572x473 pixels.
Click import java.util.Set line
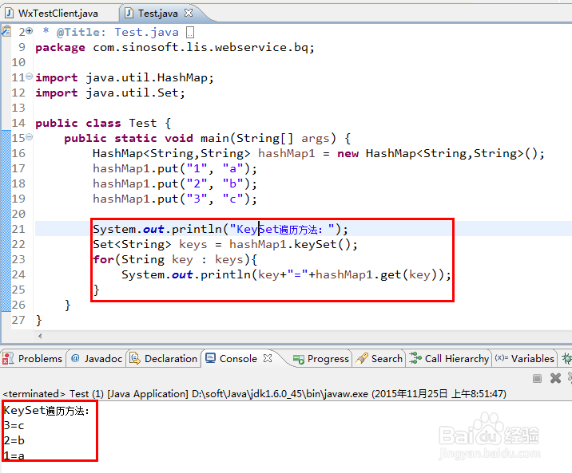click(x=110, y=93)
